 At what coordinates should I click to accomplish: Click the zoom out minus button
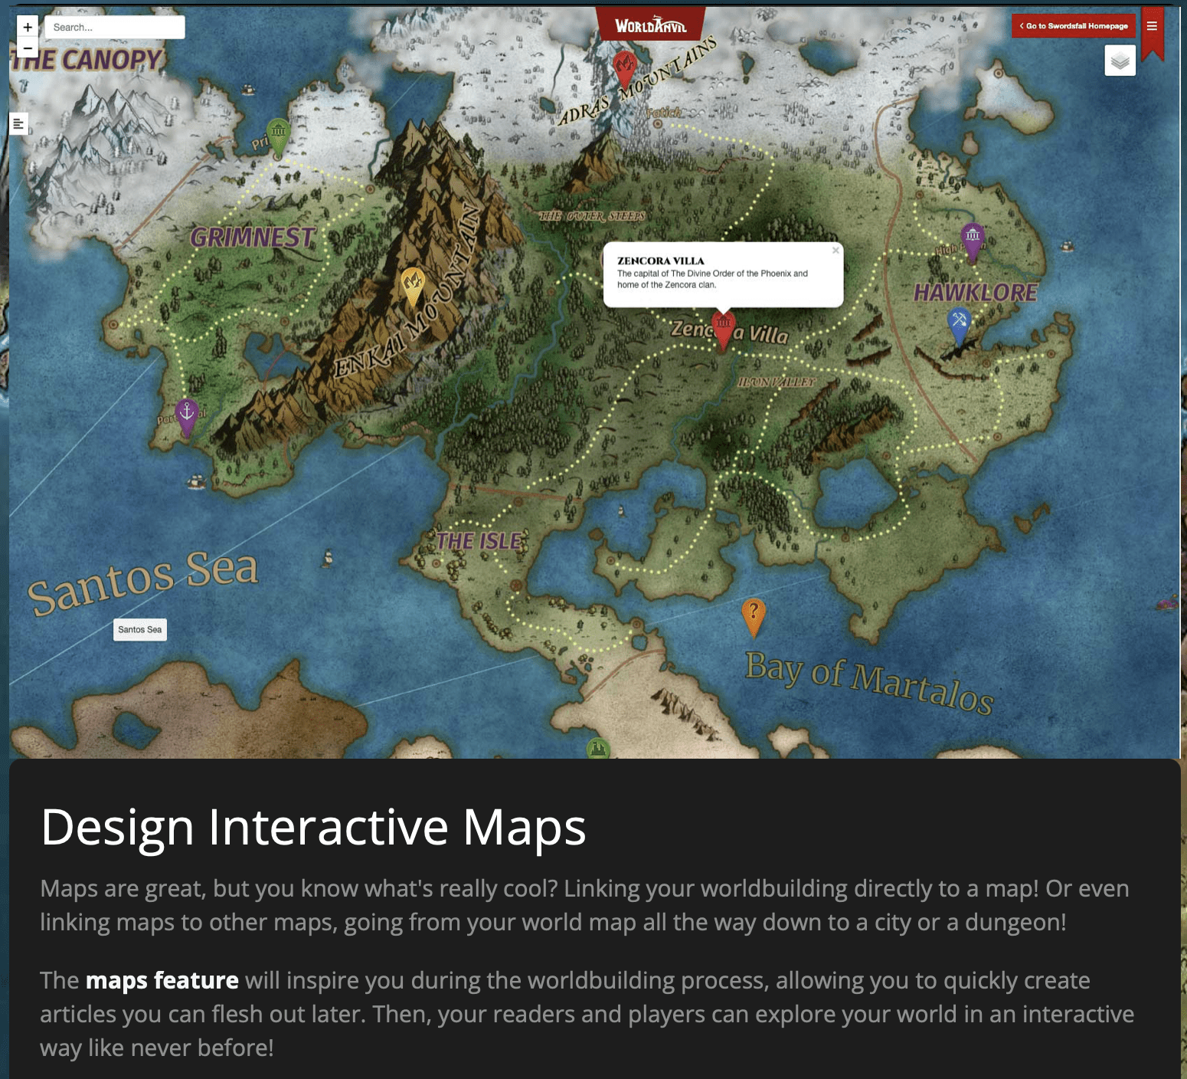pyautogui.click(x=28, y=48)
